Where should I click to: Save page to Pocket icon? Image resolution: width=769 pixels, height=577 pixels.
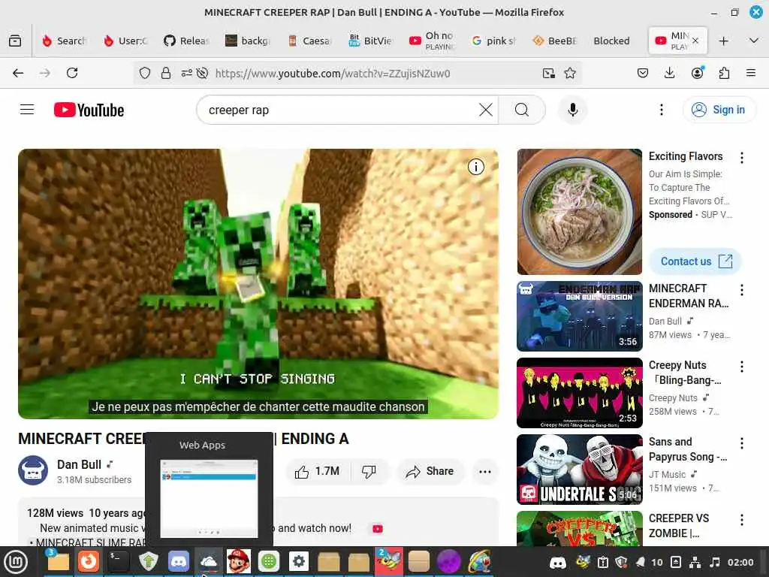[643, 74]
